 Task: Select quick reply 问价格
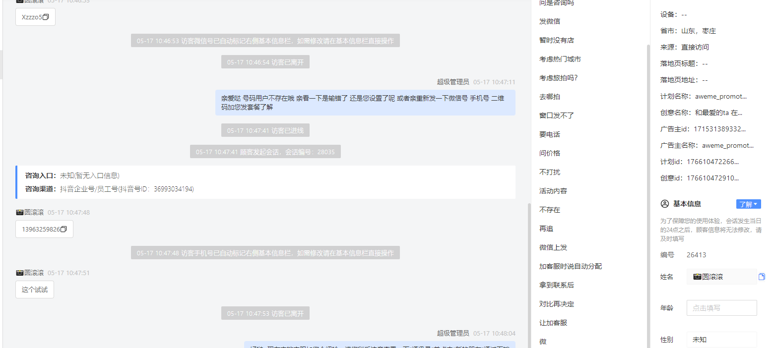550,153
